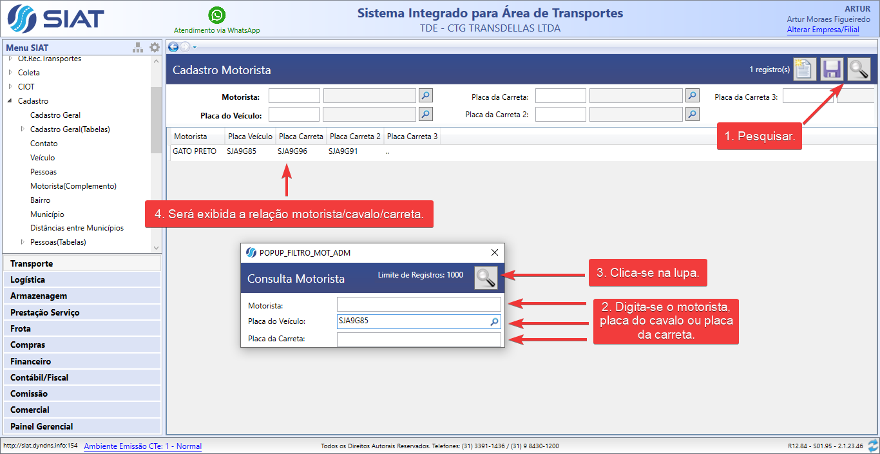Click the lookup icon beside Placa da Carreta 2
Viewport: 880px width, 454px height.
692,114
